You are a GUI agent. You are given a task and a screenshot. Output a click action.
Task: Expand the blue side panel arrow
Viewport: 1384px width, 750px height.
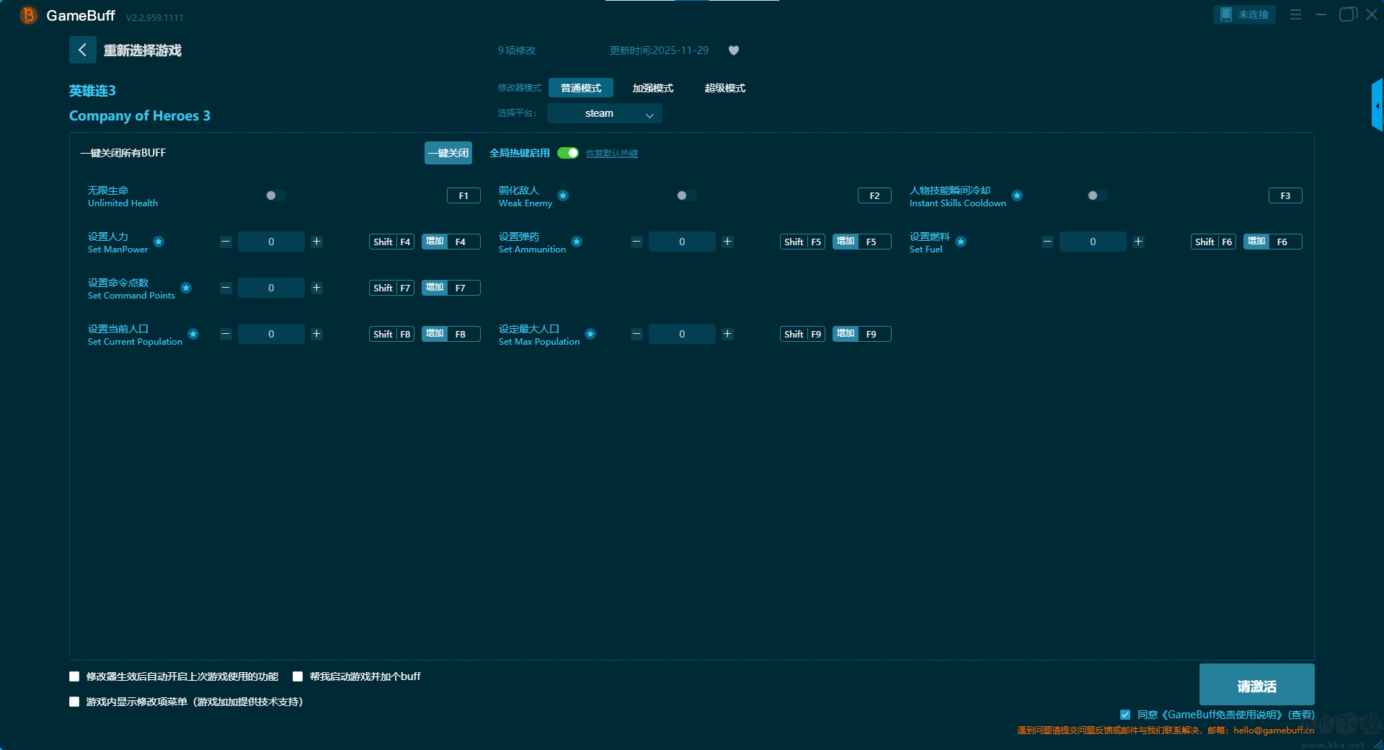[1377, 106]
